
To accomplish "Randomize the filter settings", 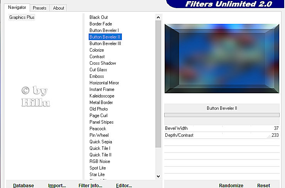I will pos(231,185).
